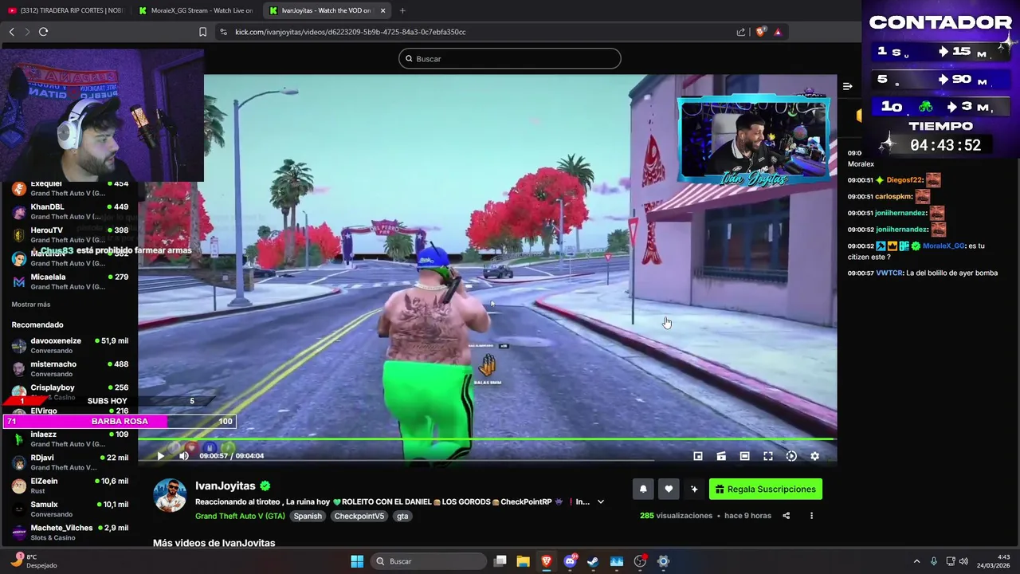The height and width of the screenshot is (574, 1020).
Task: Show hidden system tray icons
Action: point(916,561)
